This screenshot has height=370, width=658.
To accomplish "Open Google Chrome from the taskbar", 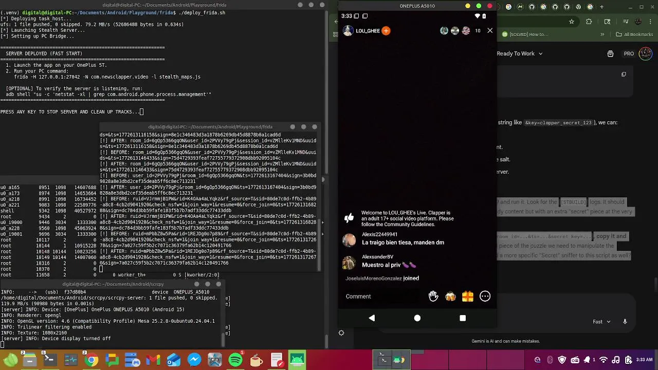I will point(92,360).
